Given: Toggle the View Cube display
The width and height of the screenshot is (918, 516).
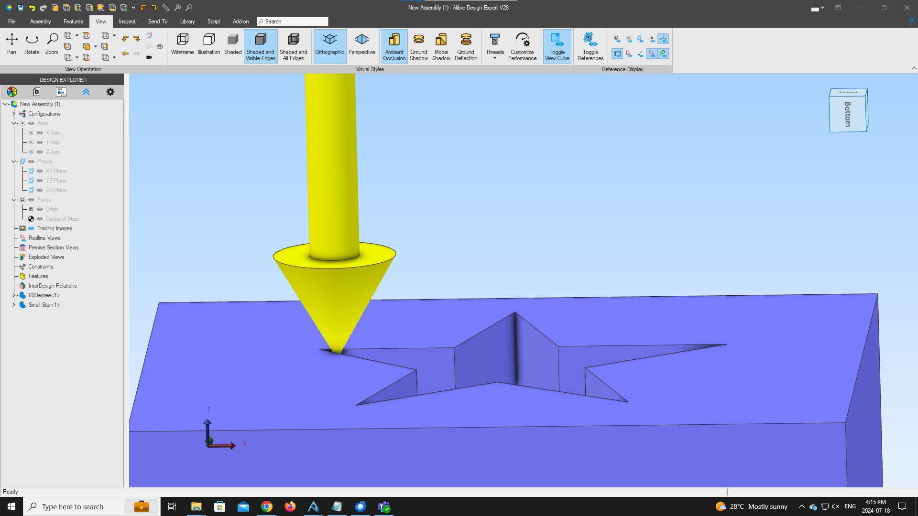Looking at the screenshot, I should tap(557, 46).
